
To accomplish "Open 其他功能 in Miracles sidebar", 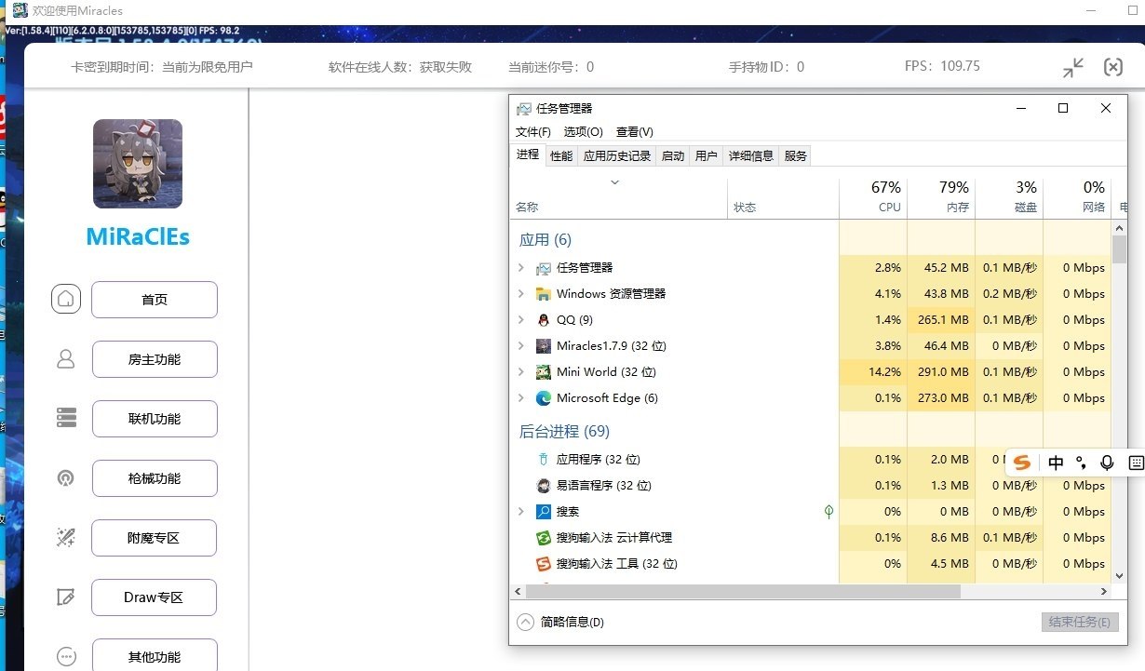I will tap(155, 655).
